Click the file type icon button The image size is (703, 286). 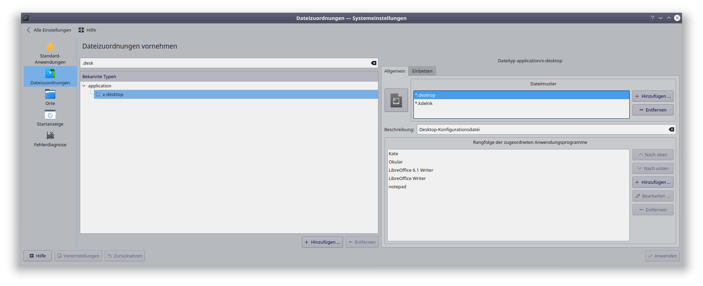point(396,100)
